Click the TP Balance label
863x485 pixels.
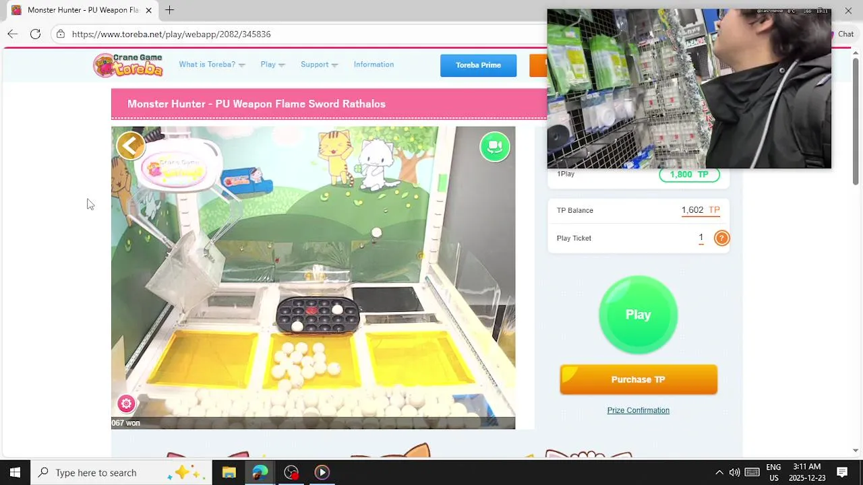tap(574, 210)
